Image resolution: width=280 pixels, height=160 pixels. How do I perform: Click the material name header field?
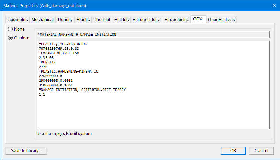[153, 35]
